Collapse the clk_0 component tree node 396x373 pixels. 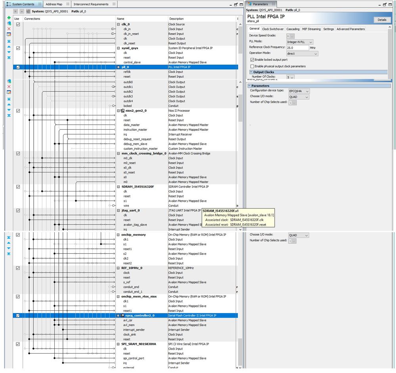click(119, 25)
